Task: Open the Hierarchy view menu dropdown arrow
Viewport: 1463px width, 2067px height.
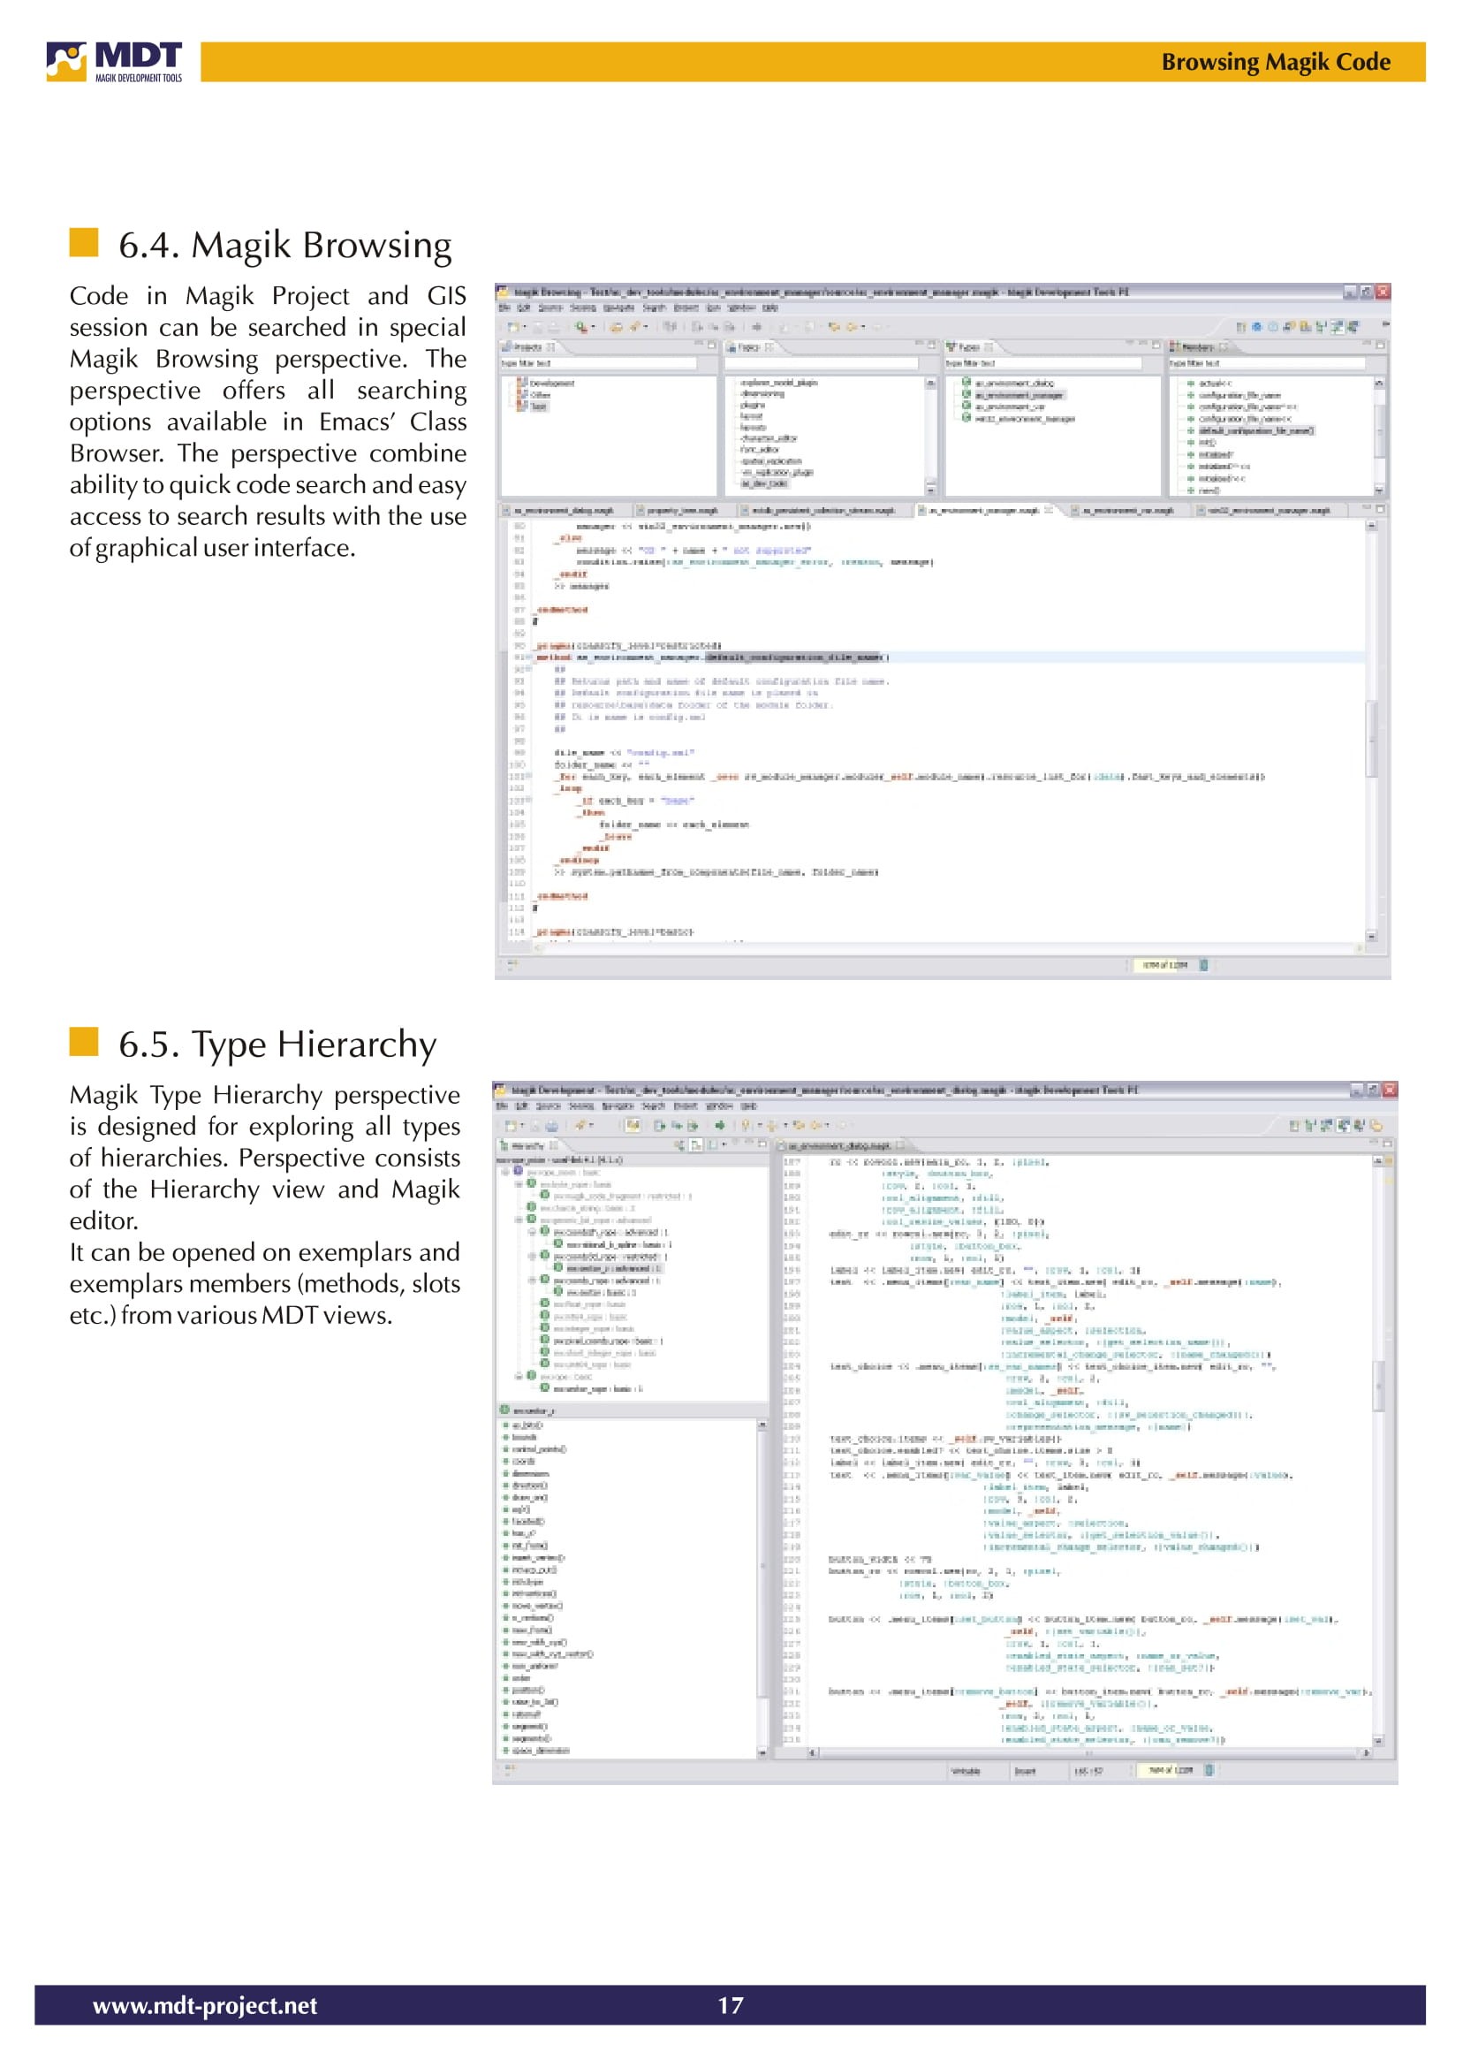Action: pyautogui.click(x=725, y=1145)
